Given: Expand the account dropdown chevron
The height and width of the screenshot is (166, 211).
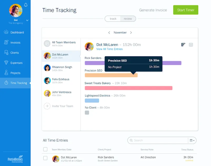Looking at the screenshot, I should pos(27,20).
